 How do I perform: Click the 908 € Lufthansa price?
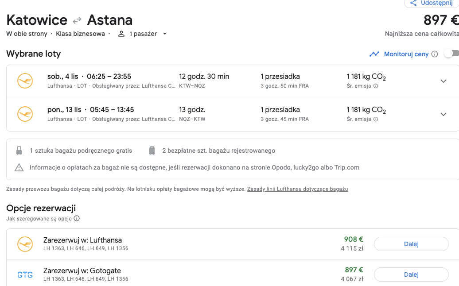(354, 239)
